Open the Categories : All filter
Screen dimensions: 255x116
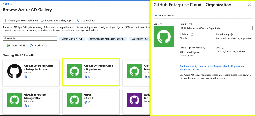[x=140, y=39]
